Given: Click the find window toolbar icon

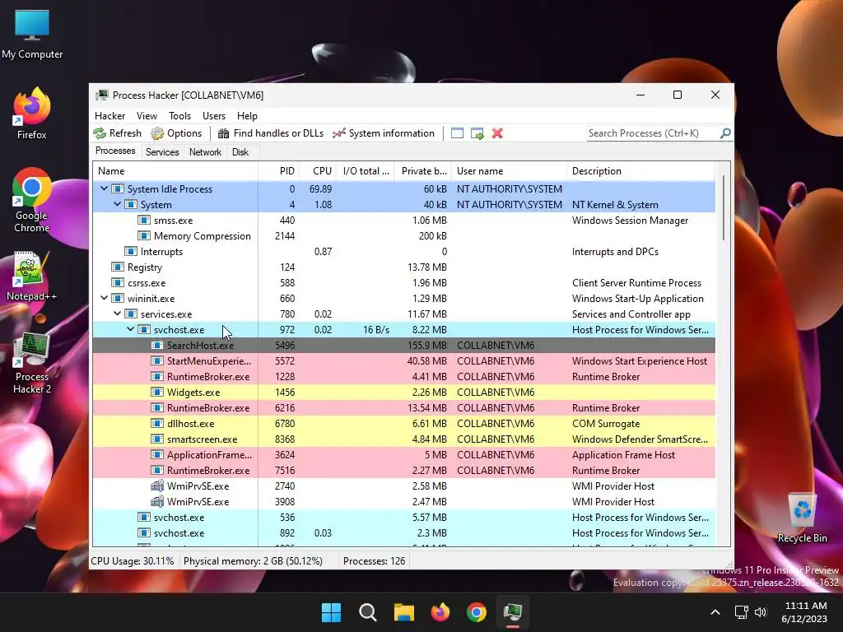Looking at the screenshot, I should point(457,133).
